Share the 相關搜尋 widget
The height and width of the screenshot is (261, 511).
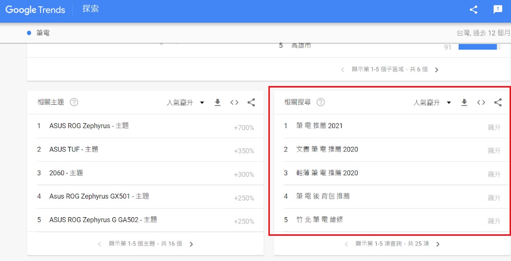[x=498, y=103]
